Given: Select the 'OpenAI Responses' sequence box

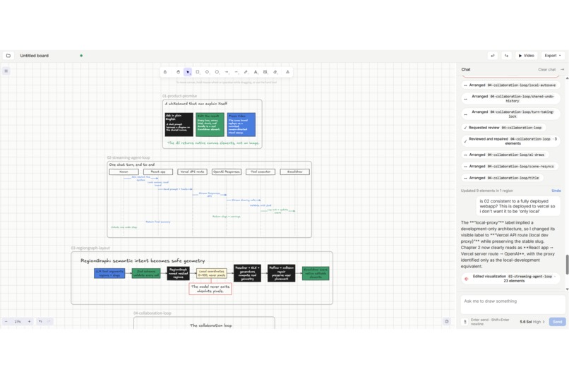Looking at the screenshot, I should (227, 172).
